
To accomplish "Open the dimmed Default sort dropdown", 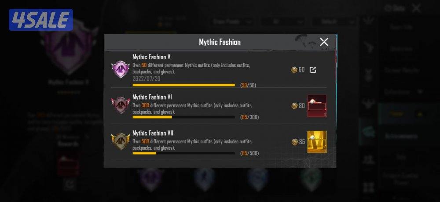I will tap(334, 22).
